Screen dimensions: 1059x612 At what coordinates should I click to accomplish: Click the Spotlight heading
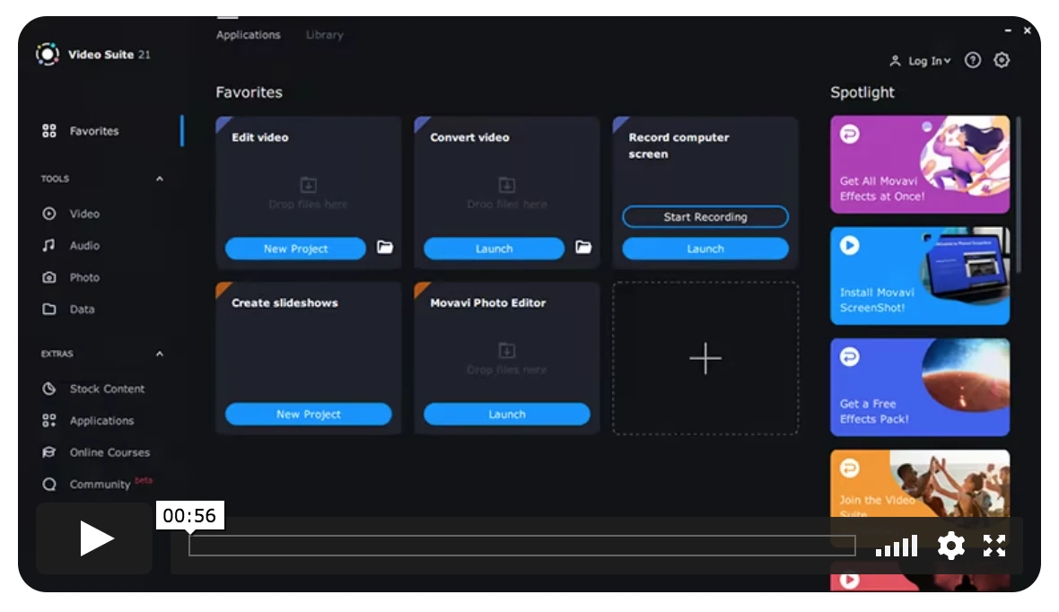pyautogui.click(x=862, y=92)
